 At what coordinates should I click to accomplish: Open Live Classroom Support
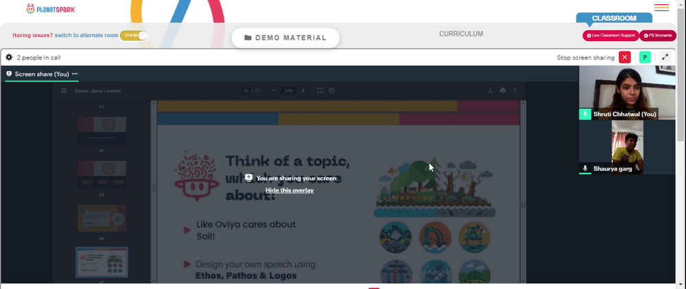[611, 36]
